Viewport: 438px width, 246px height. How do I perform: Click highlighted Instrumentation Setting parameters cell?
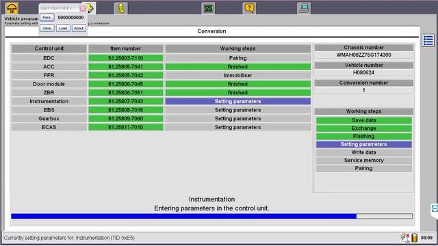[237, 101]
